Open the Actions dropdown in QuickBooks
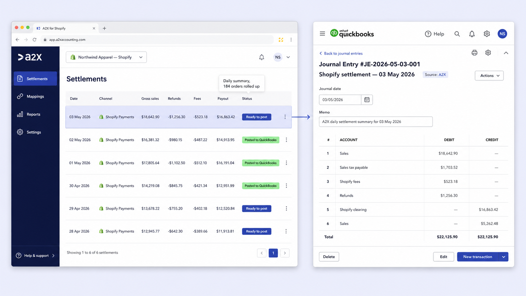Screen dimensions: 526x296 coord(489,75)
